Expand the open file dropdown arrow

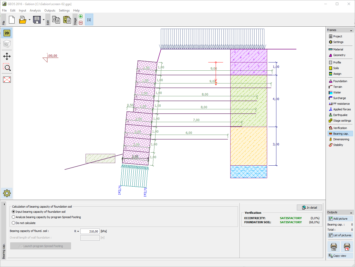(29, 20)
